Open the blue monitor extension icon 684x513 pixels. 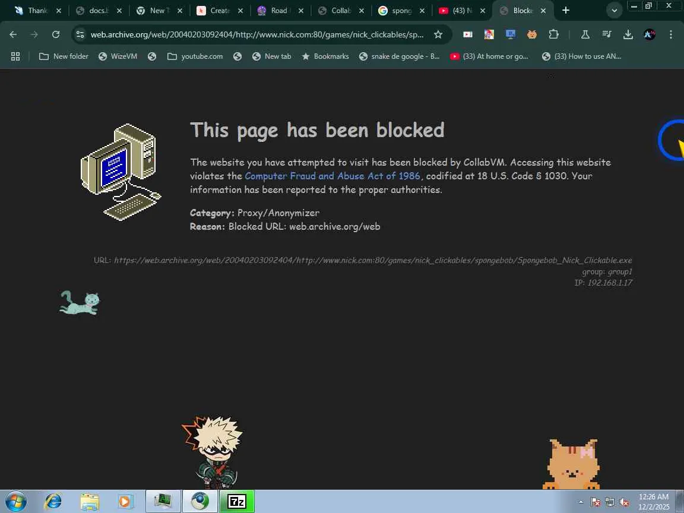coord(511,34)
